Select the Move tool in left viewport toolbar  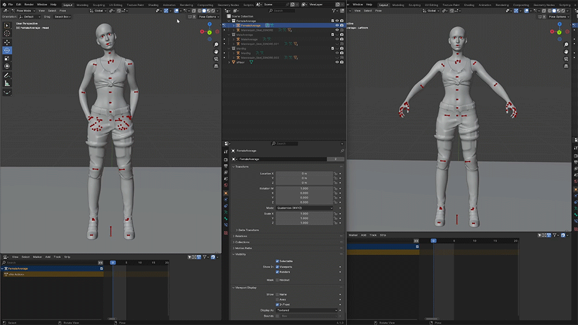(x=7, y=42)
